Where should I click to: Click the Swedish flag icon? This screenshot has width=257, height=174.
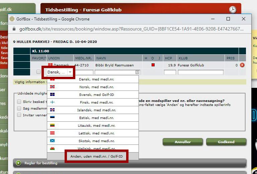pos(52,95)
